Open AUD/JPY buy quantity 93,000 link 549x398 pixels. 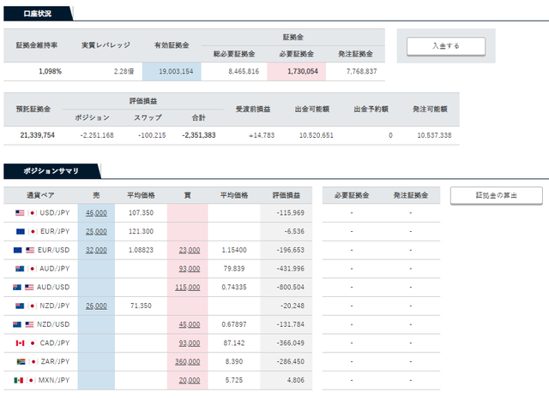[190, 269]
